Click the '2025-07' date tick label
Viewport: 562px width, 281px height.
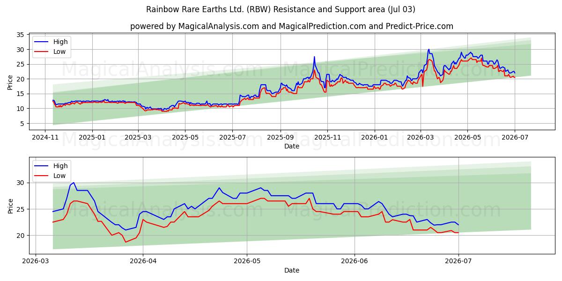(x=232, y=137)
